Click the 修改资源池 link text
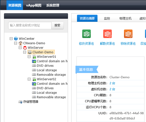The image size is (146, 122). coord(86,43)
